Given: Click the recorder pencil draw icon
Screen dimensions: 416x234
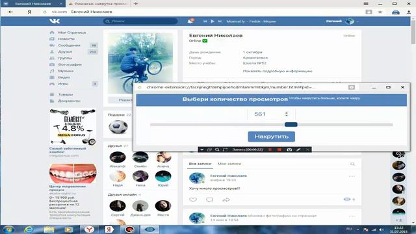Looking at the screenshot, I should pyautogui.click(x=298, y=149).
